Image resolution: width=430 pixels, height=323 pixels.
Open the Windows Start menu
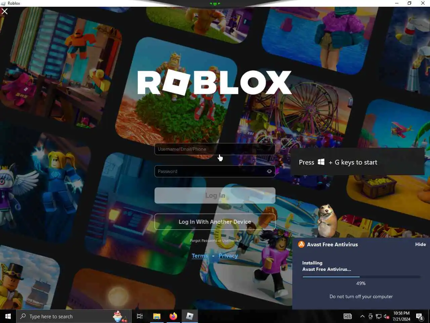[x=8, y=316]
